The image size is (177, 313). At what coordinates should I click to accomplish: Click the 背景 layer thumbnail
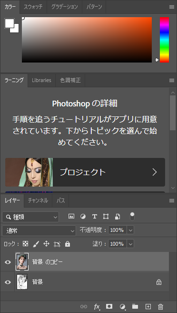point(22,282)
